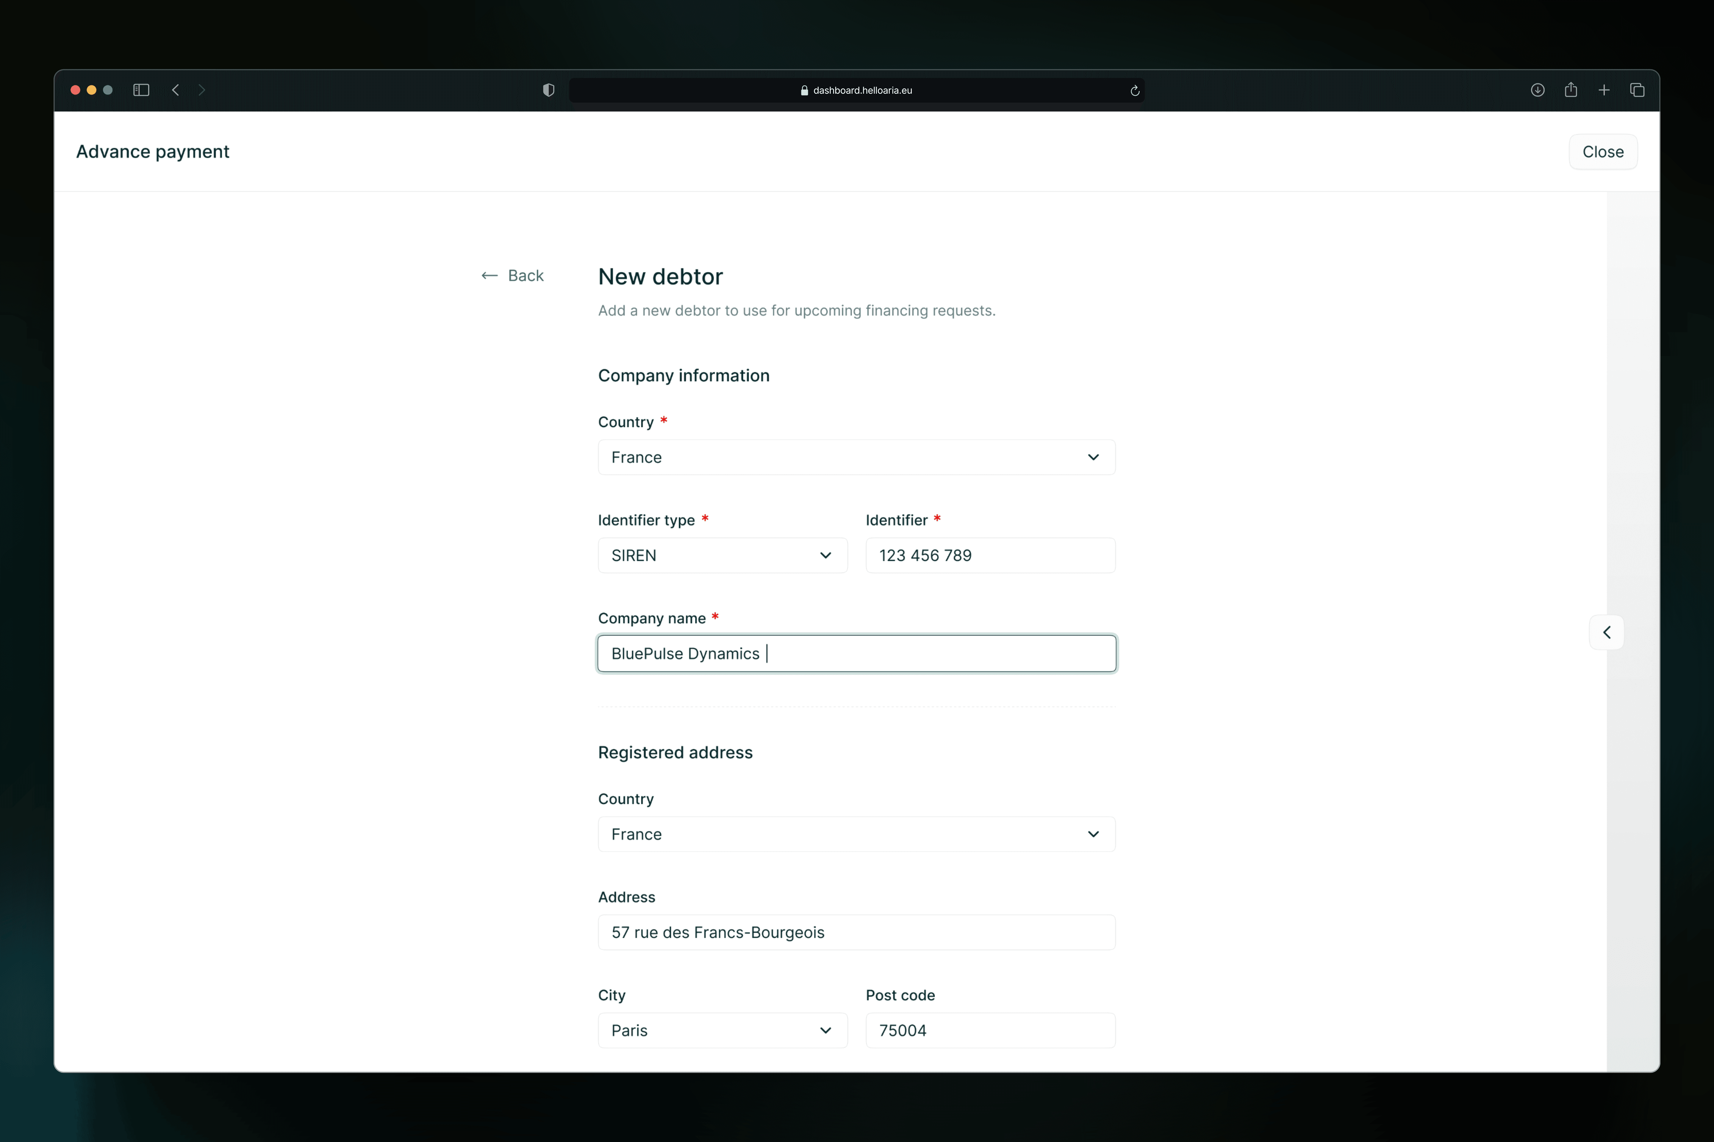Click the Registered address section title
Viewport: 1714px width, 1142px height.
coord(675,752)
